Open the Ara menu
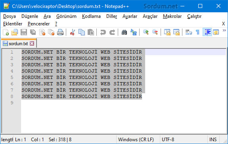Image resolution: width=228 pixels, height=144 pixels. pyautogui.click(x=47, y=16)
